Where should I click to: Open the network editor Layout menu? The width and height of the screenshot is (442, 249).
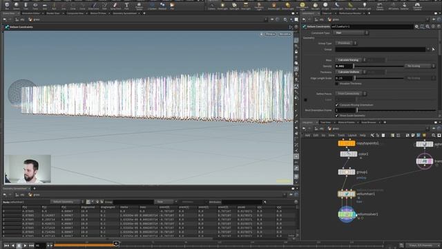(x=352, y=136)
